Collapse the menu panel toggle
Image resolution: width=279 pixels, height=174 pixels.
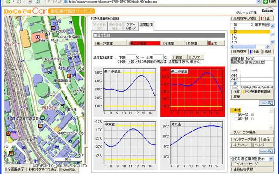(266, 151)
